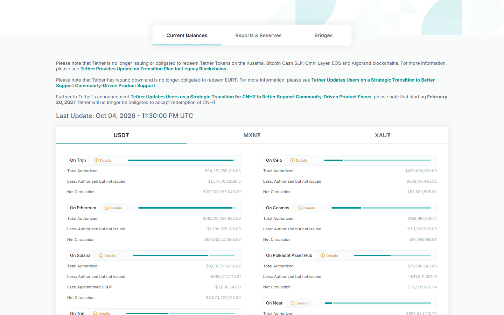Click Cosmos net circulation $47,999,880.11
Screen dimensions: 504x315
pos(423,239)
